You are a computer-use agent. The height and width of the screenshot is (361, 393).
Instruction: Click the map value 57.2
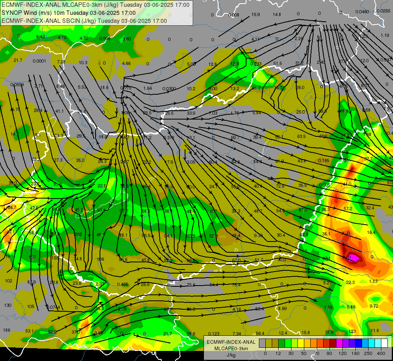click(348, 209)
